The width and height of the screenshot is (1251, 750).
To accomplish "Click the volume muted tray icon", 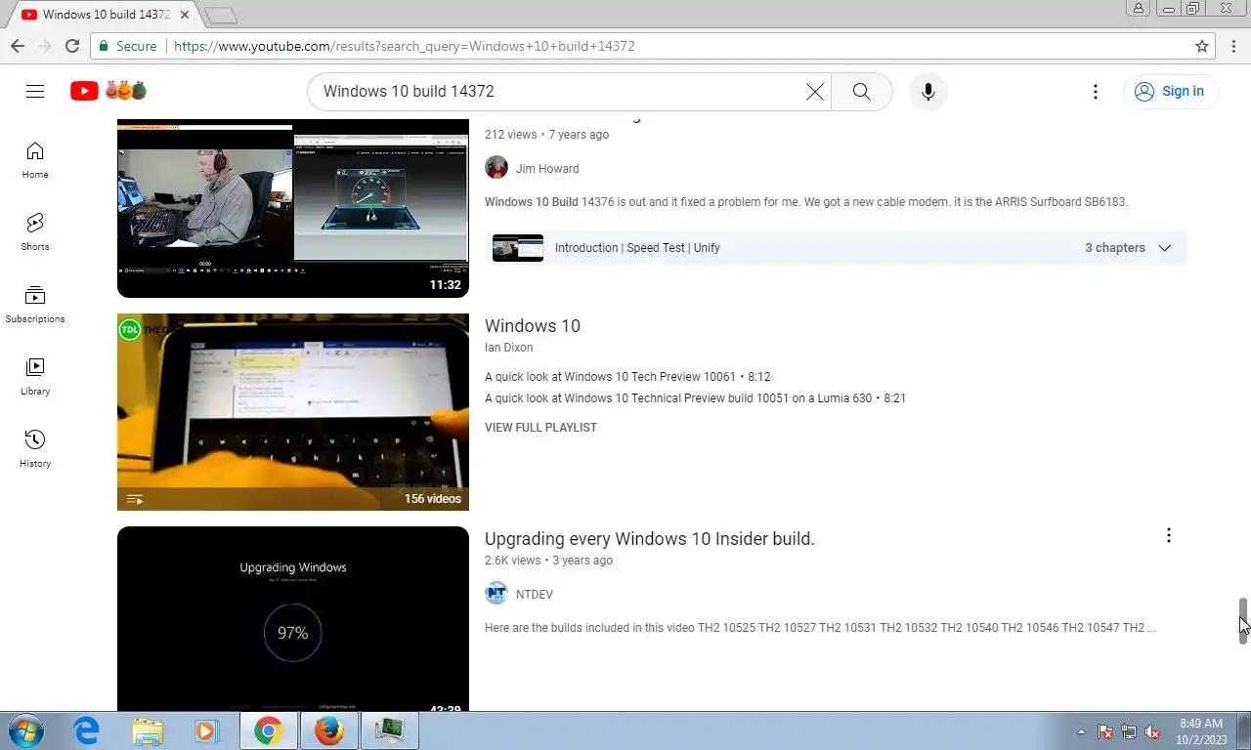I will (1153, 731).
